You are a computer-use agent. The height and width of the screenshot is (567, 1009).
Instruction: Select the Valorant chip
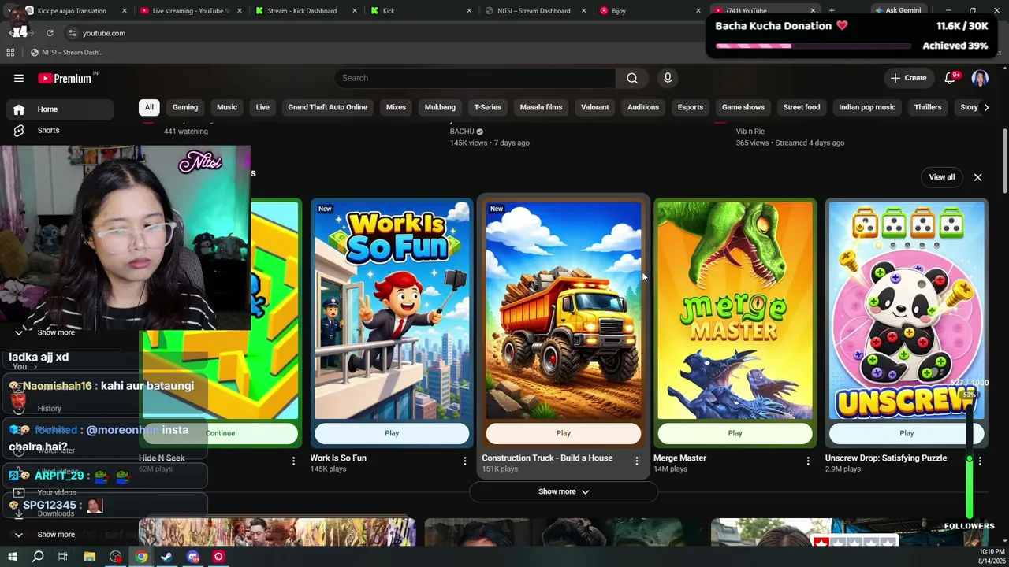(x=595, y=107)
